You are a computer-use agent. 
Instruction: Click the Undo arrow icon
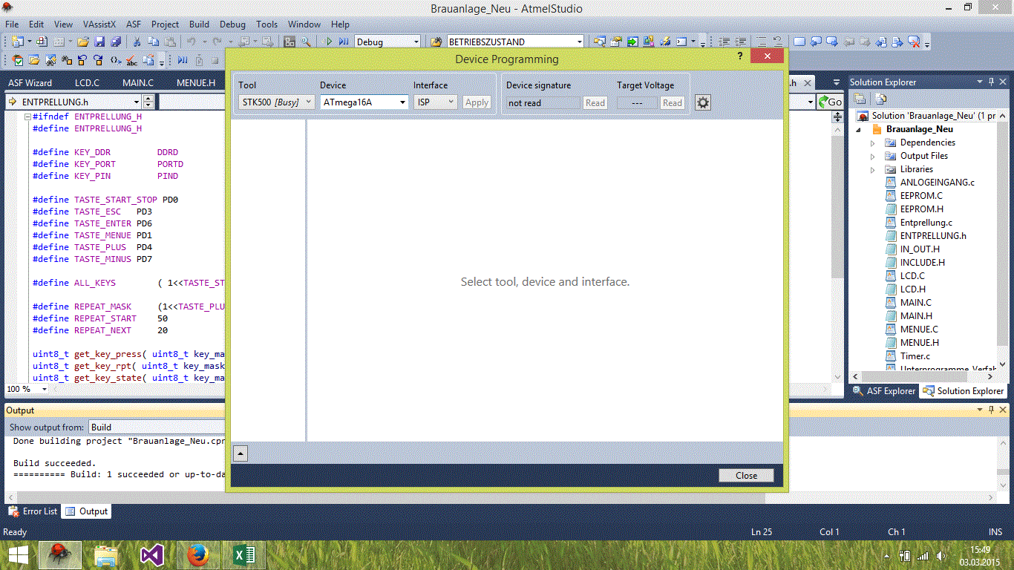[192, 42]
